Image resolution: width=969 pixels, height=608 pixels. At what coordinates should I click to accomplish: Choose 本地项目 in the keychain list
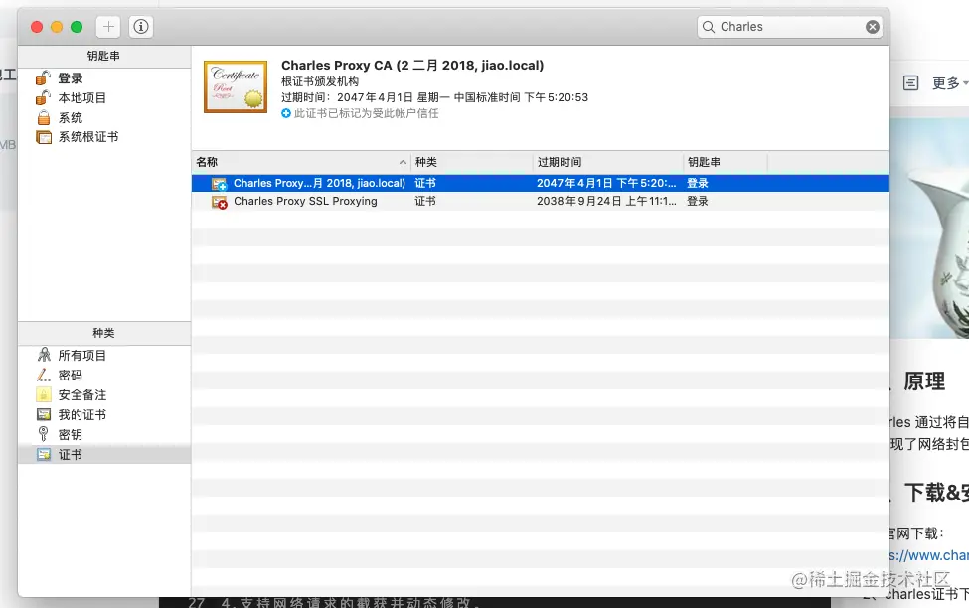[x=82, y=98]
